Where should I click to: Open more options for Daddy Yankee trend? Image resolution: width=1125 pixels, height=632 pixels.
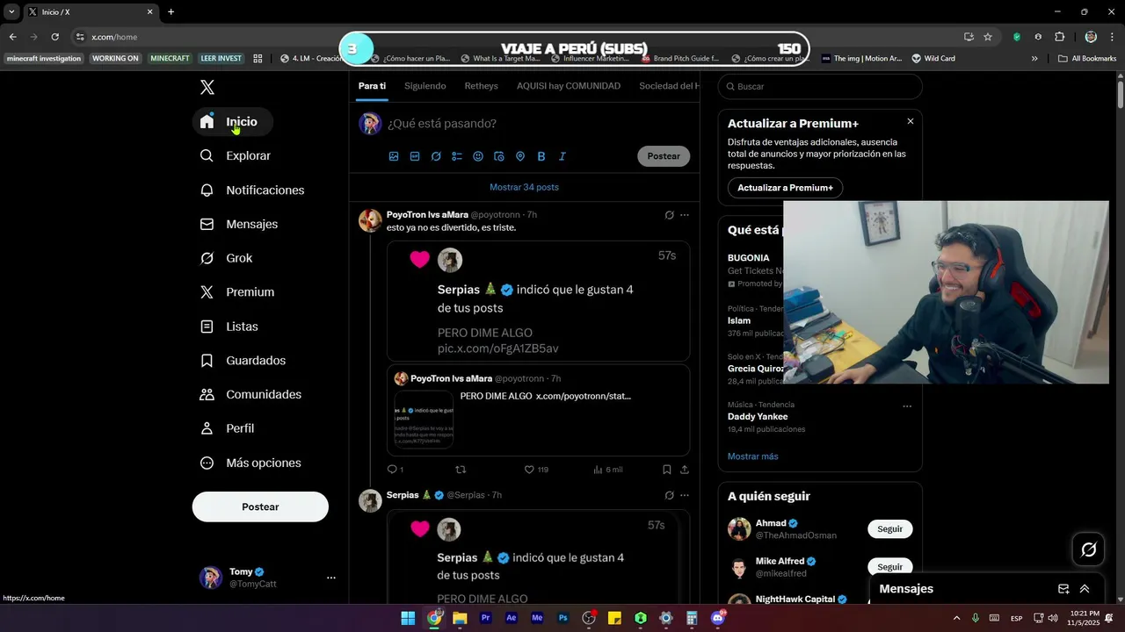tap(907, 406)
